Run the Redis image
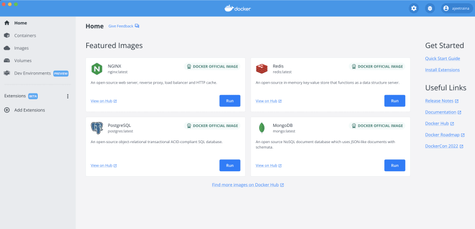Screen dimensions: 475x229 pos(395,100)
